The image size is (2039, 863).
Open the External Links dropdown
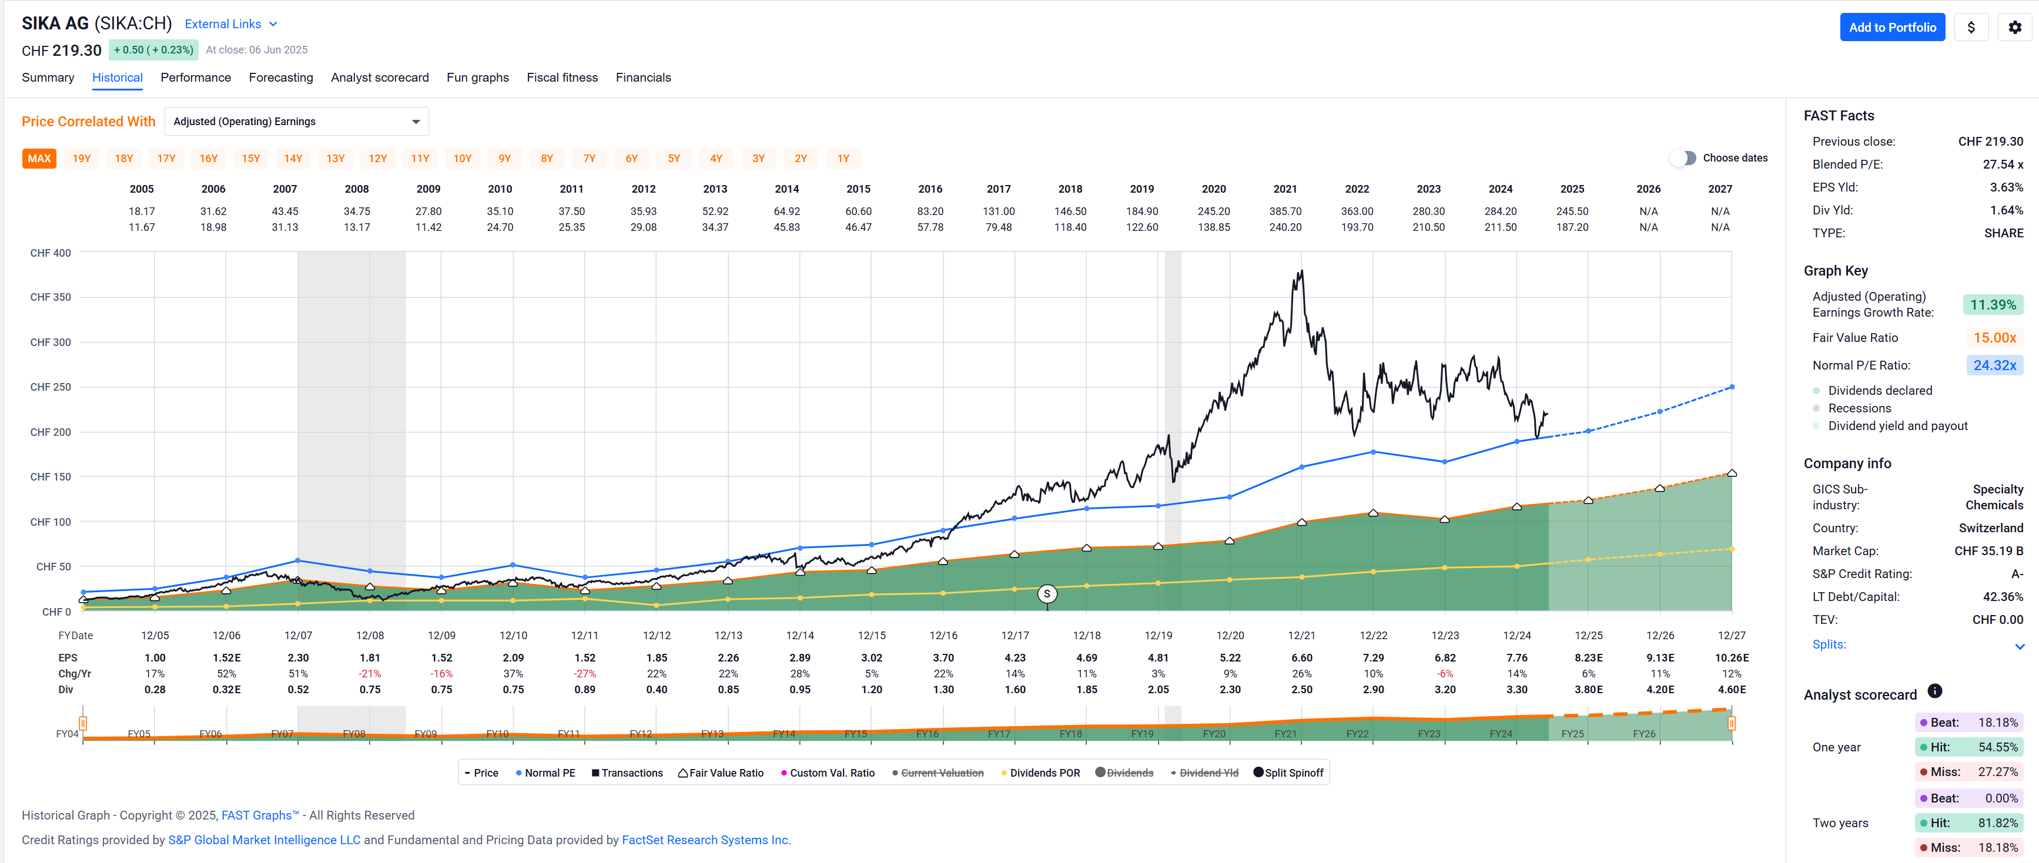pos(231,23)
